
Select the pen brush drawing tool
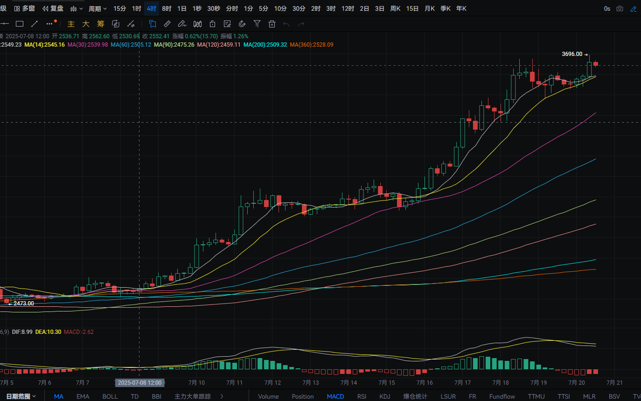tap(182, 24)
